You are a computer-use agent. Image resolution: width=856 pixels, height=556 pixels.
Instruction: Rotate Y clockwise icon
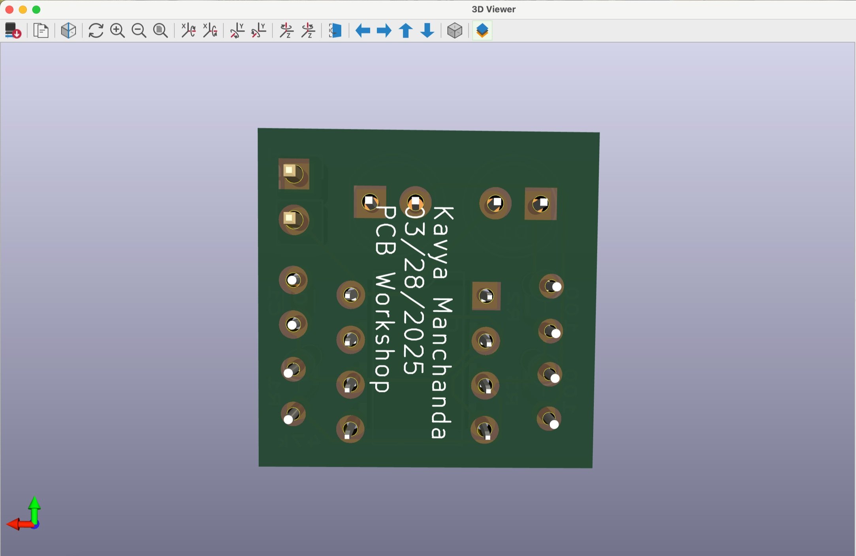[x=237, y=30]
